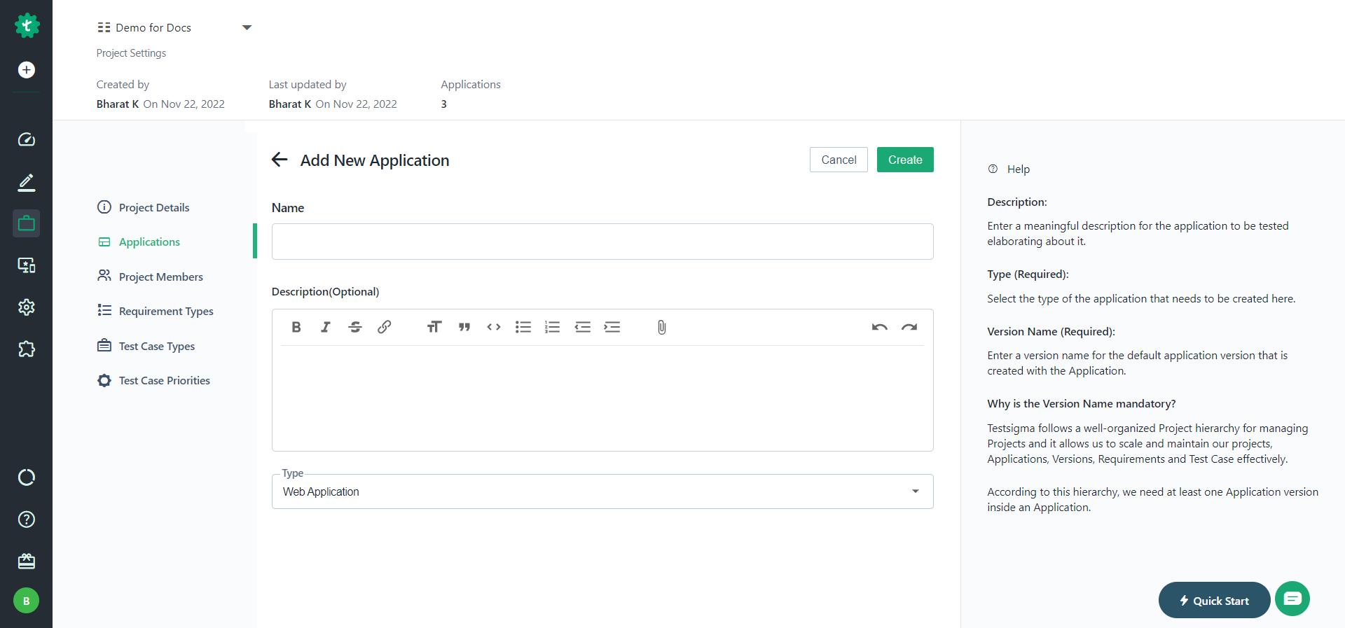Click the Applications count 3
Screen dimensions: 1345x628
[x=443, y=104]
